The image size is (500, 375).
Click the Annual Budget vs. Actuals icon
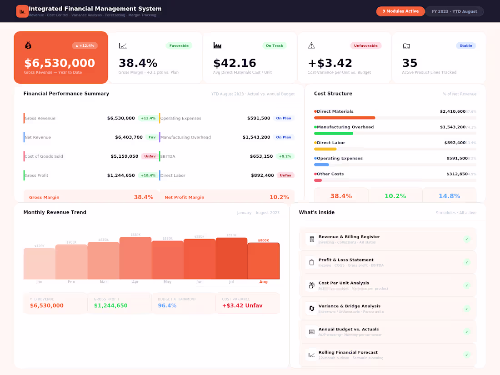tap(311, 332)
